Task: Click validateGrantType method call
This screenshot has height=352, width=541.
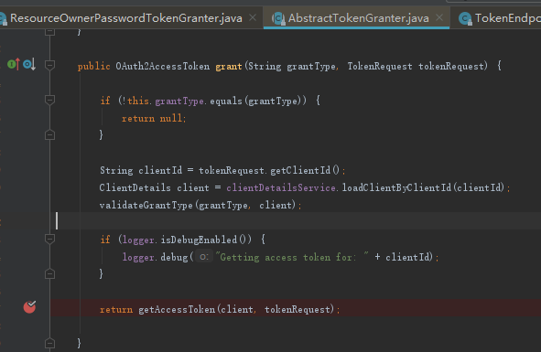Action: click(146, 205)
